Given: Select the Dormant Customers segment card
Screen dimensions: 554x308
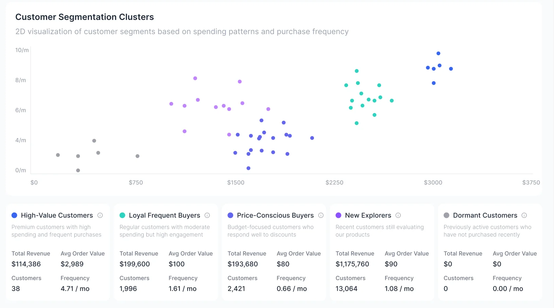Looking at the screenshot, I should (x=490, y=252).
